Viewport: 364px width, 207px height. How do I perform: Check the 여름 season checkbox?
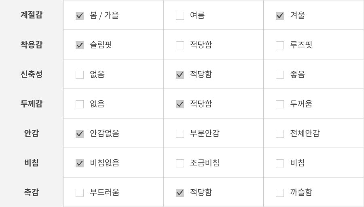point(180,16)
